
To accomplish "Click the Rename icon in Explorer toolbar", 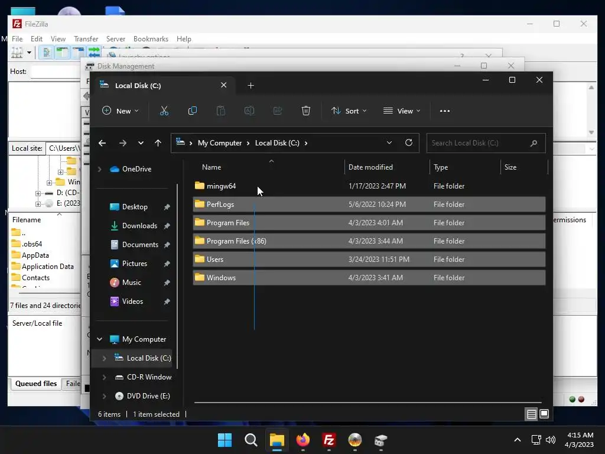I will coord(249,111).
